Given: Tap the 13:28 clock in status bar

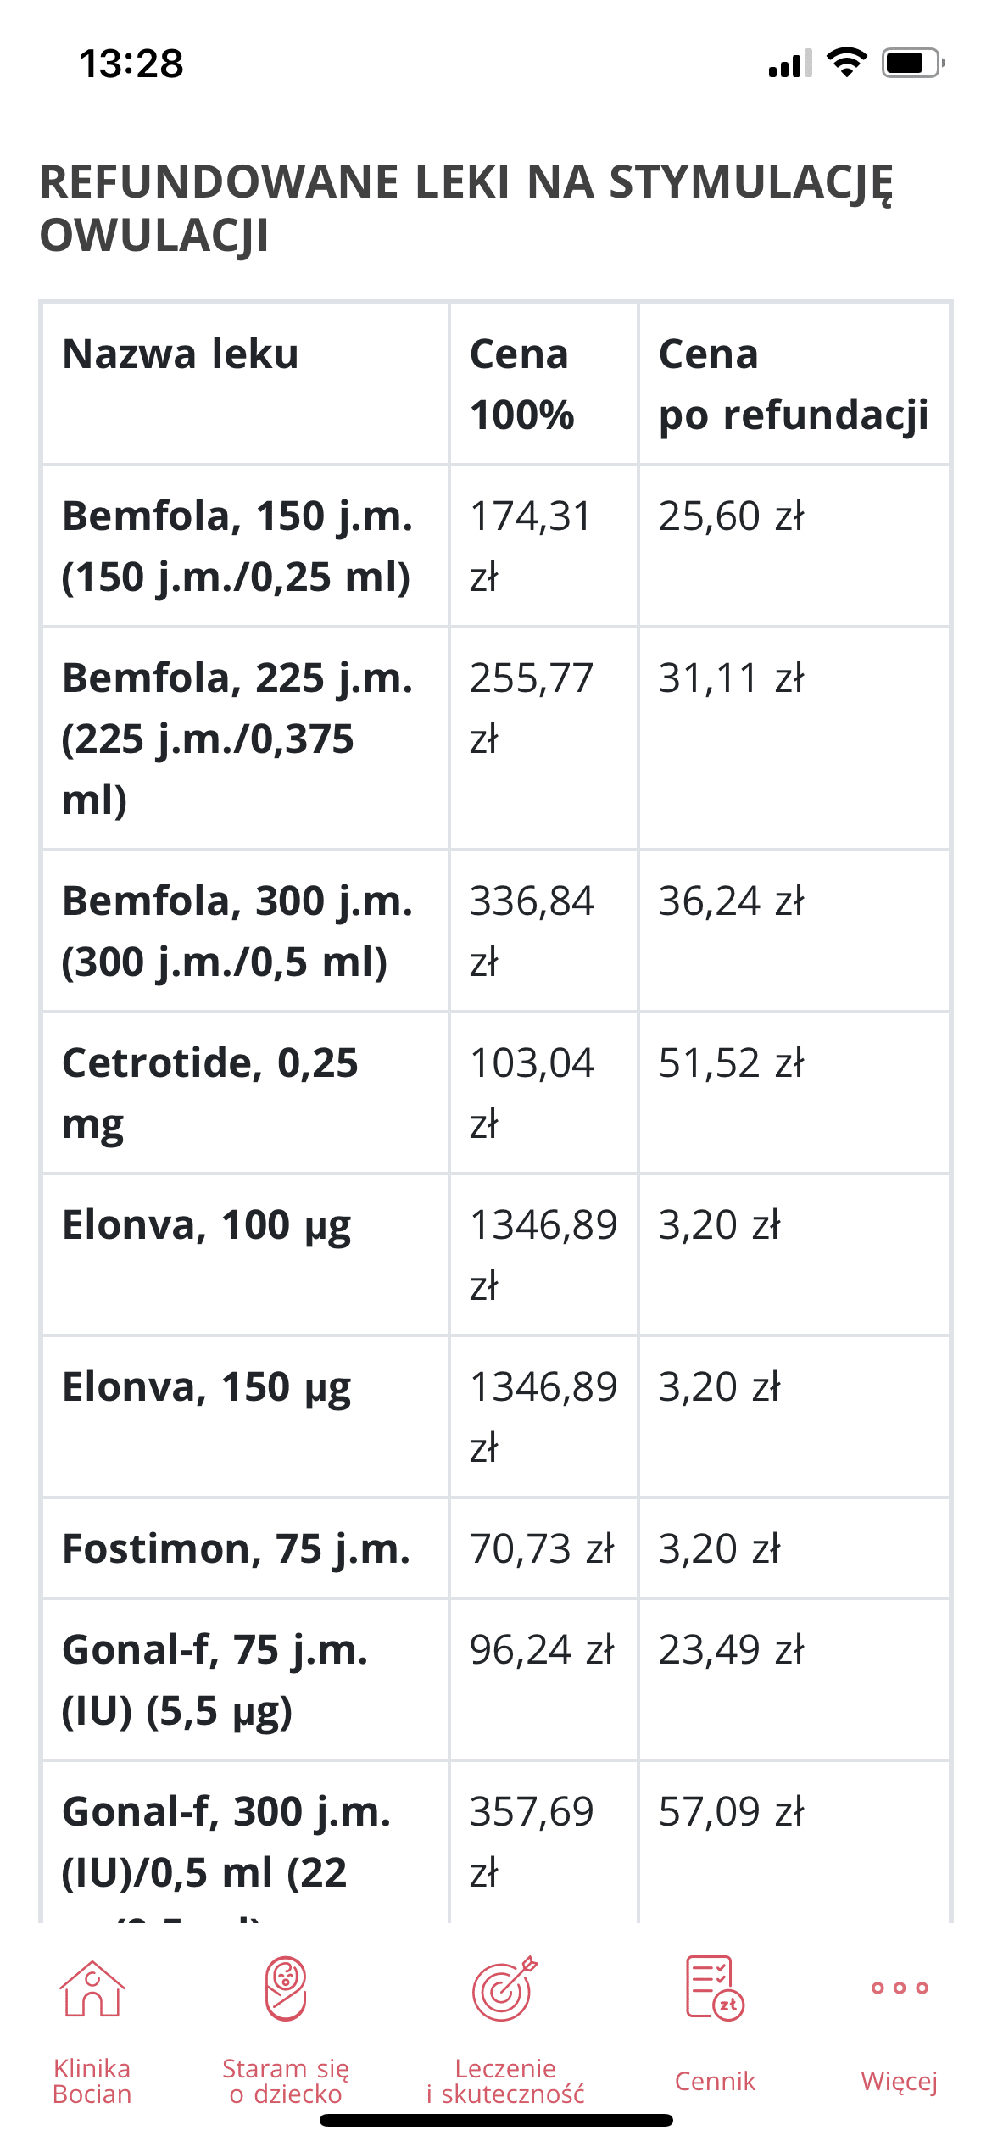Looking at the screenshot, I should (x=131, y=64).
